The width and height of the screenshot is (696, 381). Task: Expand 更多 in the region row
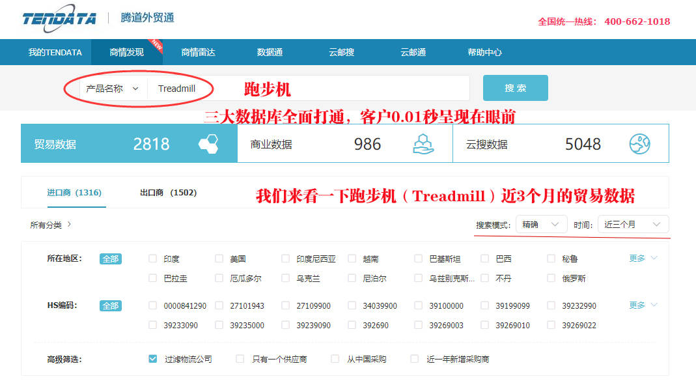coord(643,259)
